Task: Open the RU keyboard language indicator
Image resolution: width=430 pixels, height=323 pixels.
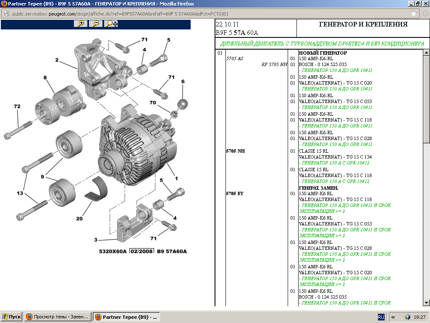Action: (381, 317)
